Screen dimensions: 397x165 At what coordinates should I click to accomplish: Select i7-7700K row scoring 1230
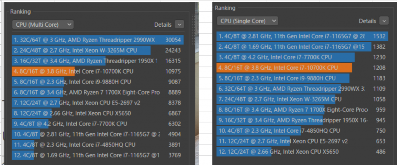(302, 57)
